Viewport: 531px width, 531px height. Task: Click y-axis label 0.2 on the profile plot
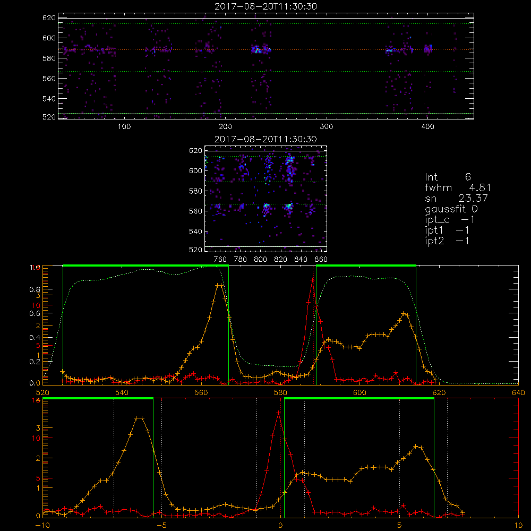click(x=35, y=361)
